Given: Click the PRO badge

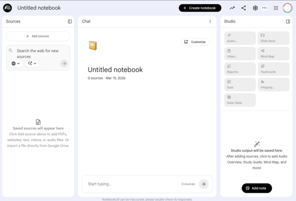Looking at the screenshot, I should point(264,8).
